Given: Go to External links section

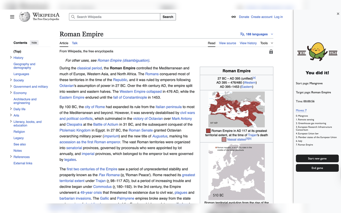Looking at the screenshot, I should 23,163.
